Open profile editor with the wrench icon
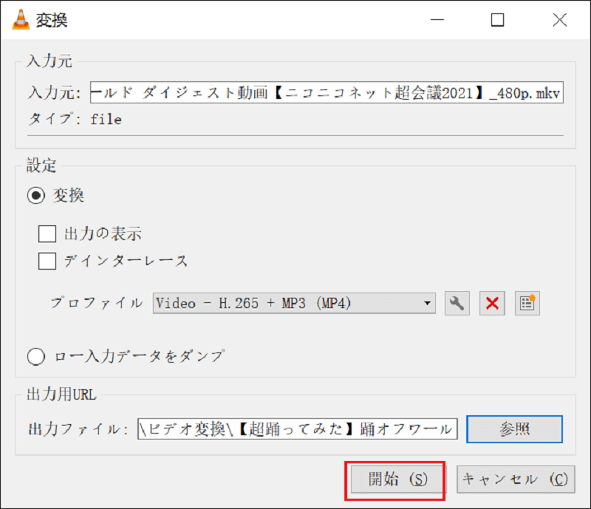Image resolution: width=591 pixels, height=509 pixels. [457, 303]
